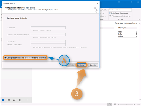Click the Contraseña password field
This screenshot has height=106, width=141.
[48, 41]
